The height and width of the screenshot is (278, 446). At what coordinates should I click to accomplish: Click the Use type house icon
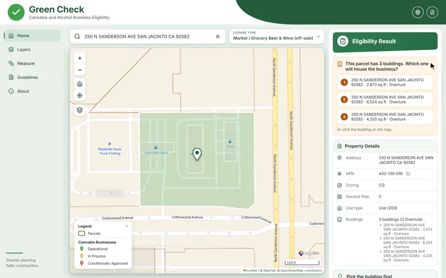pos(340,208)
